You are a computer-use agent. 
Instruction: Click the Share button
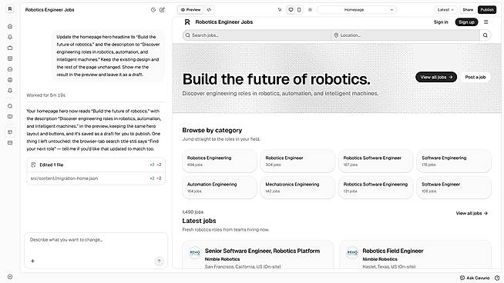coord(468,10)
